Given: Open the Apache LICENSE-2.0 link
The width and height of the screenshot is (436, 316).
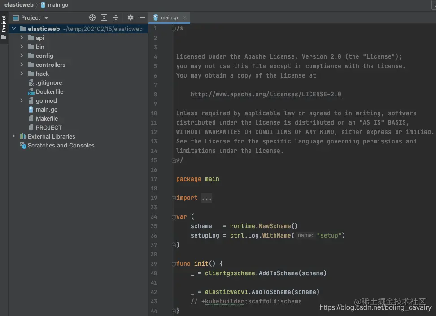Looking at the screenshot, I should pyautogui.click(x=266, y=94).
